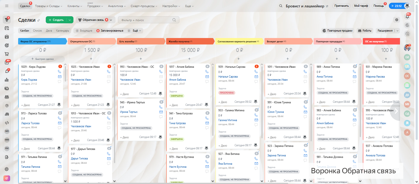
Task: Open the arrow dropdown beside the Создать button
Action: tap(70, 20)
